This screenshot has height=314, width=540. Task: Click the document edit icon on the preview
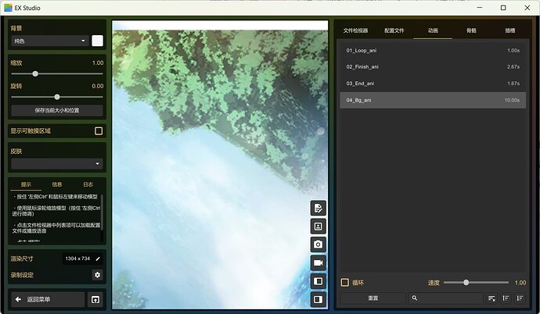(x=319, y=209)
